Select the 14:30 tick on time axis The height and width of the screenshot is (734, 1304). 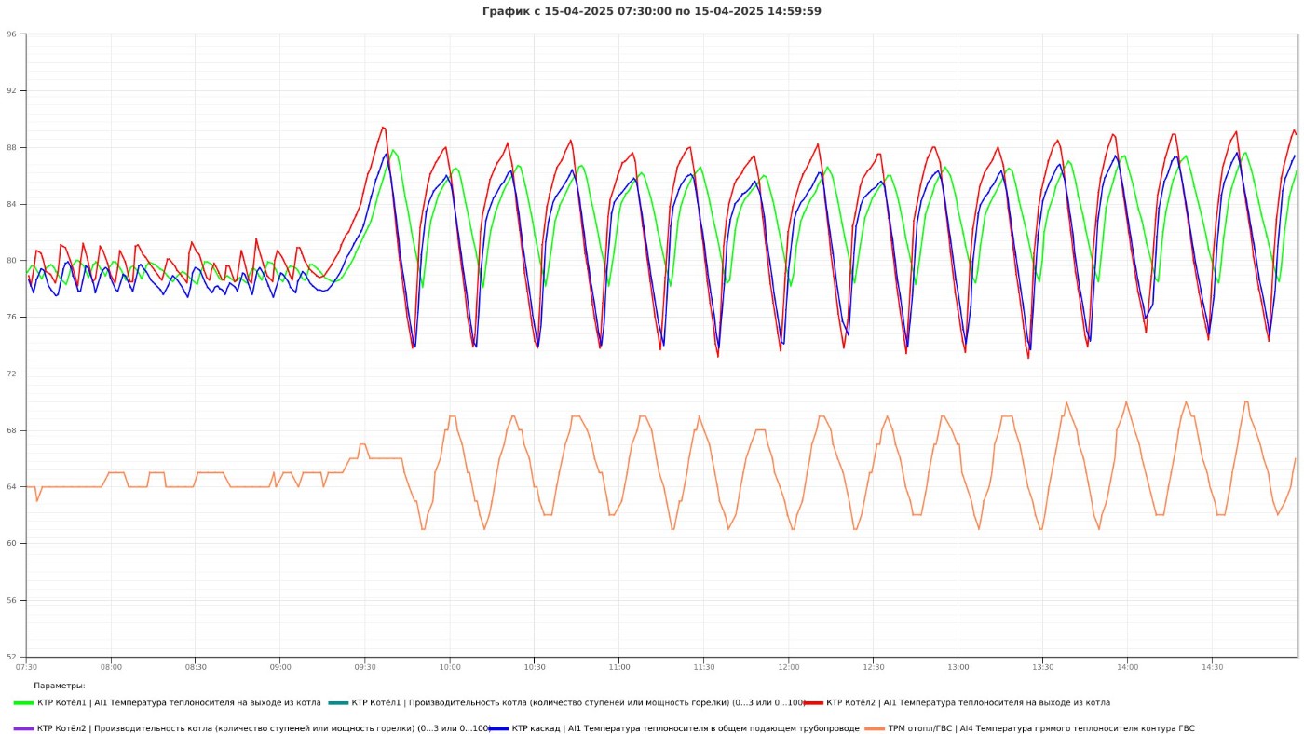pyautogui.click(x=1212, y=667)
